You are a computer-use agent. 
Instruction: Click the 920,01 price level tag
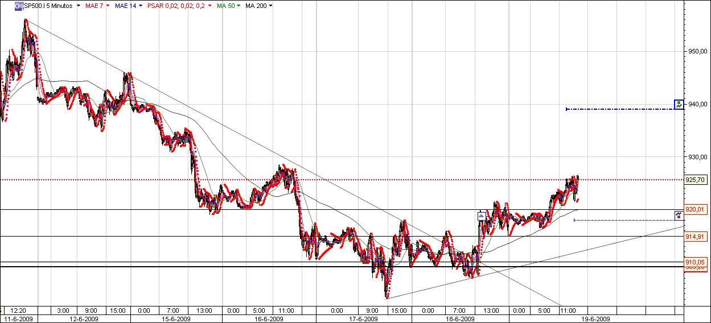click(x=695, y=209)
